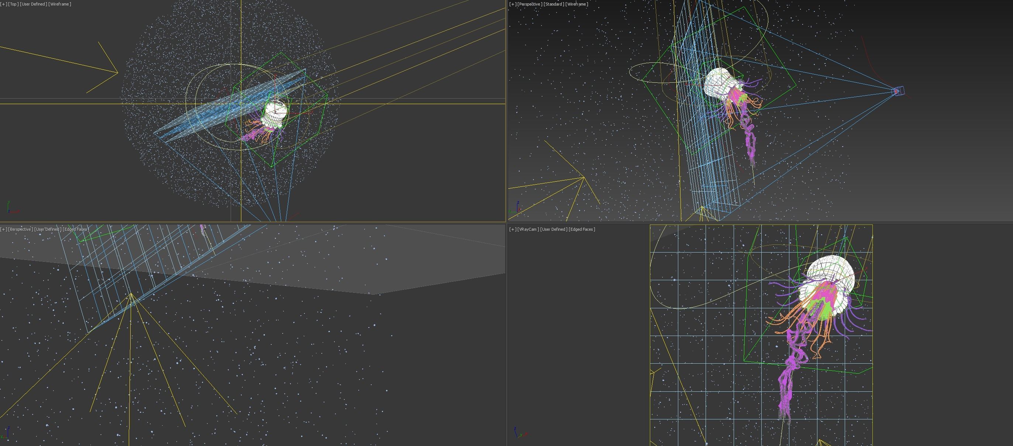Click the VRayCam view label
Image resolution: width=1013 pixels, height=446 pixels.
tap(528, 229)
